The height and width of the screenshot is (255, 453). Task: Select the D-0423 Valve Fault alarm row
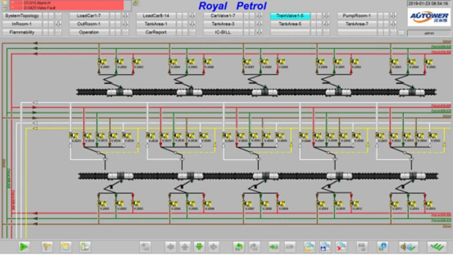67,8
